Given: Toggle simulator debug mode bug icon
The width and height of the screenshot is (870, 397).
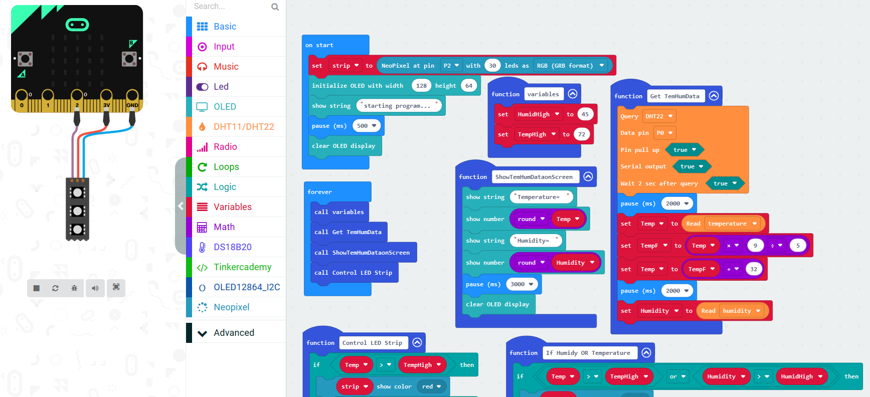Looking at the screenshot, I should click(x=74, y=288).
